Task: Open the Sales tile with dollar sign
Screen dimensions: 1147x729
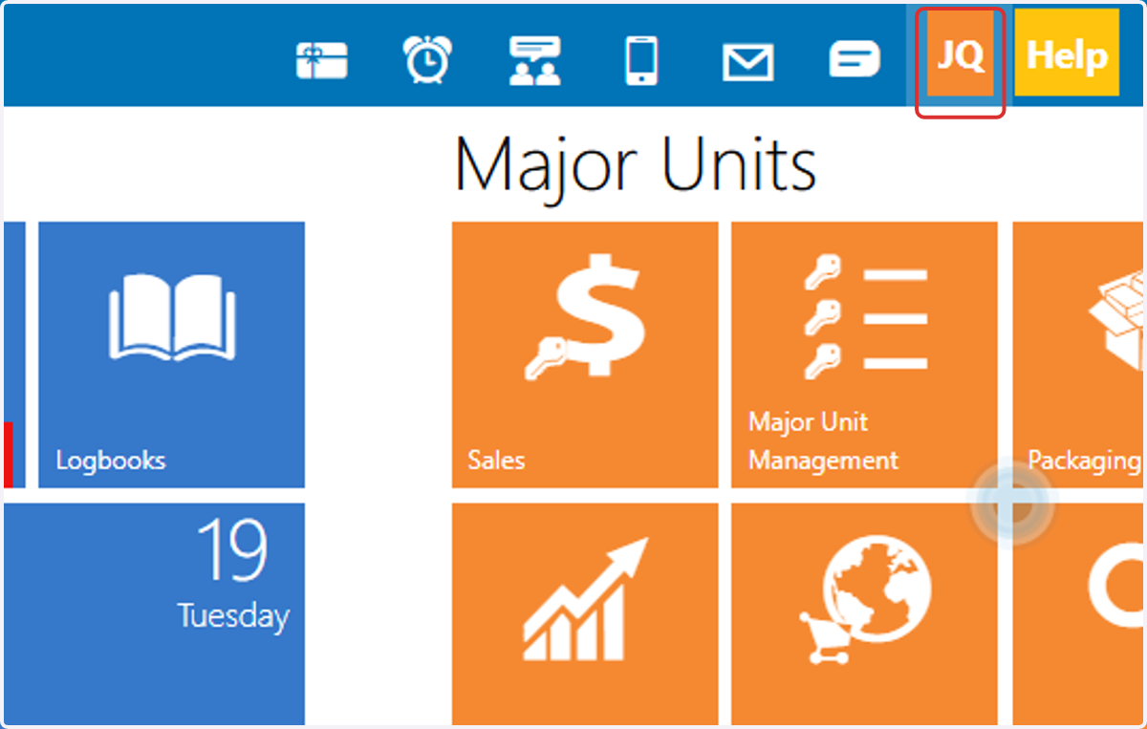Action: pos(585,354)
